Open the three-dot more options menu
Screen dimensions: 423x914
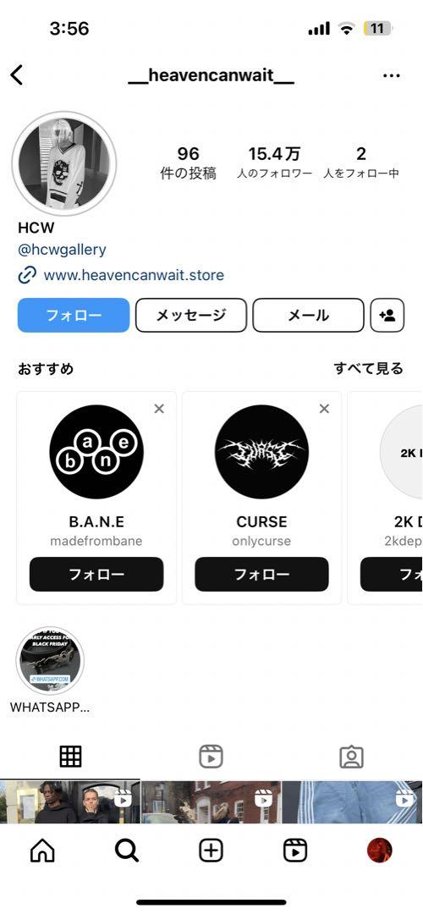pos(392,76)
